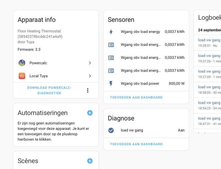Expand the Local Tuya integration chevron
The image size is (221, 169).
(x=90, y=76)
